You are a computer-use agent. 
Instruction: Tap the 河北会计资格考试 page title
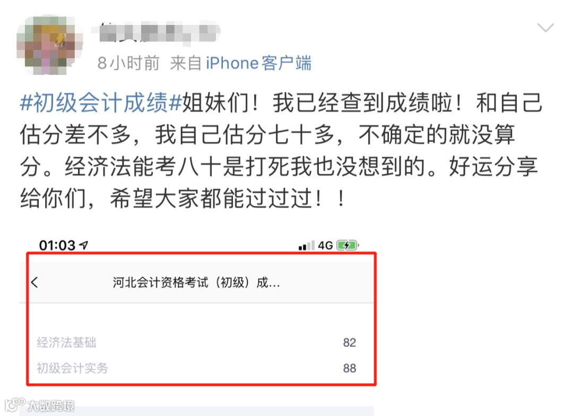pos(196,283)
